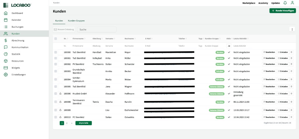Sort table by Nr. column
Screen dimensions: 299x139
[66, 39]
